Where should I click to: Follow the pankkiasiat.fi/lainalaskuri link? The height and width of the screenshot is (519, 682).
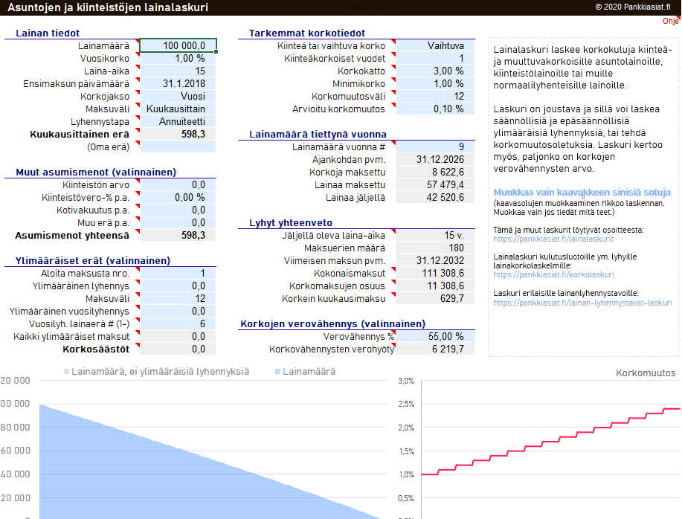pos(553,239)
